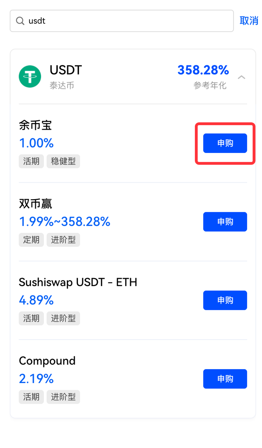Click the 1.99%~358.28% yield range
262x448 pixels.
65,222
